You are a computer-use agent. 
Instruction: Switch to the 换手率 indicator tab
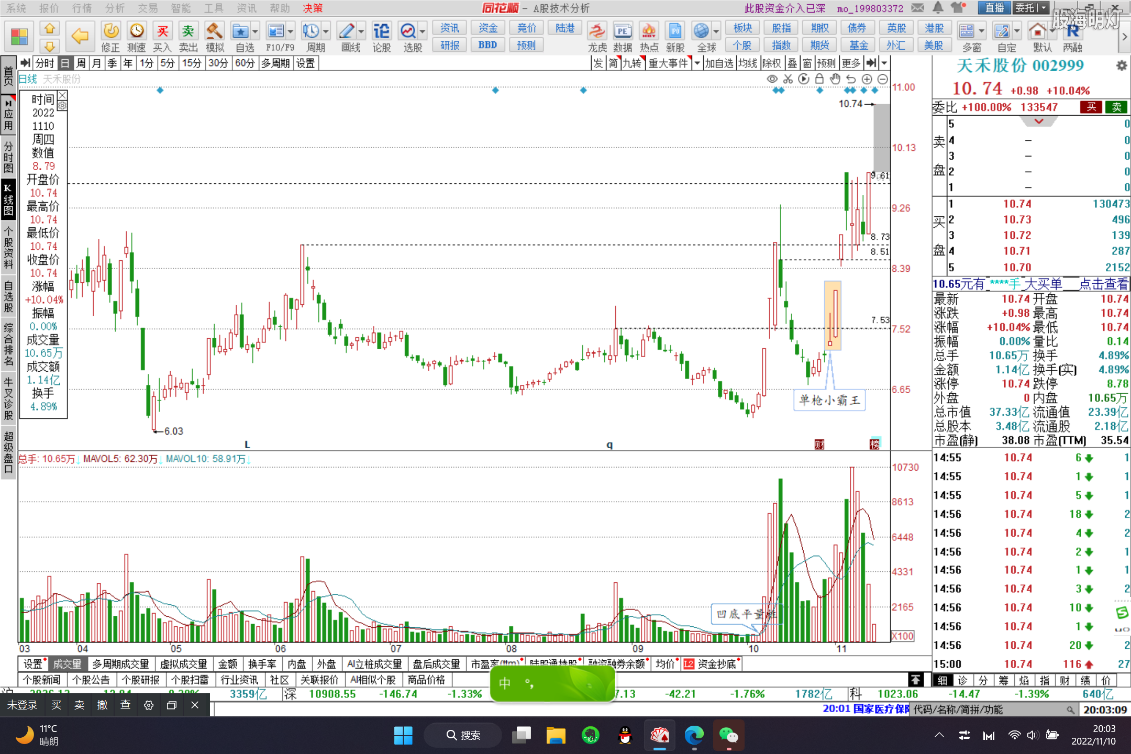(x=262, y=664)
